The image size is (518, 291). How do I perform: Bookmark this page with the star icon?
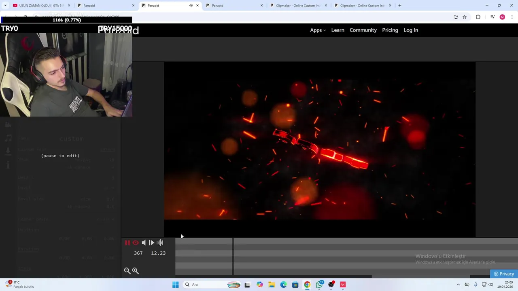coord(465,17)
